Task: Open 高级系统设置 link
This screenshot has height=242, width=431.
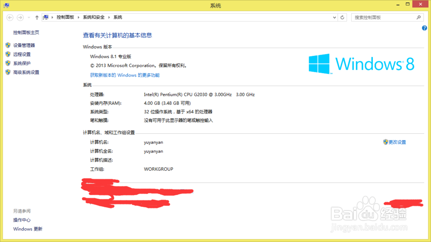Action: click(26, 72)
